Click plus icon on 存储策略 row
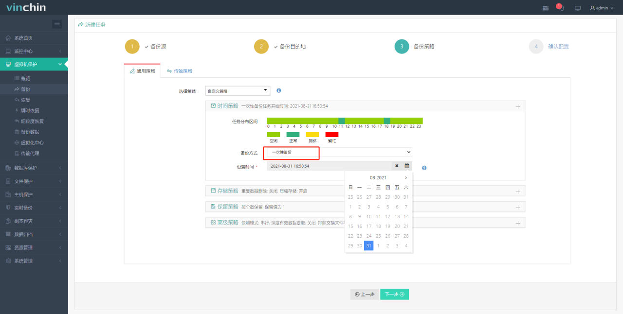623x314 pixels. pyautogui.click(x=518, y=192)
